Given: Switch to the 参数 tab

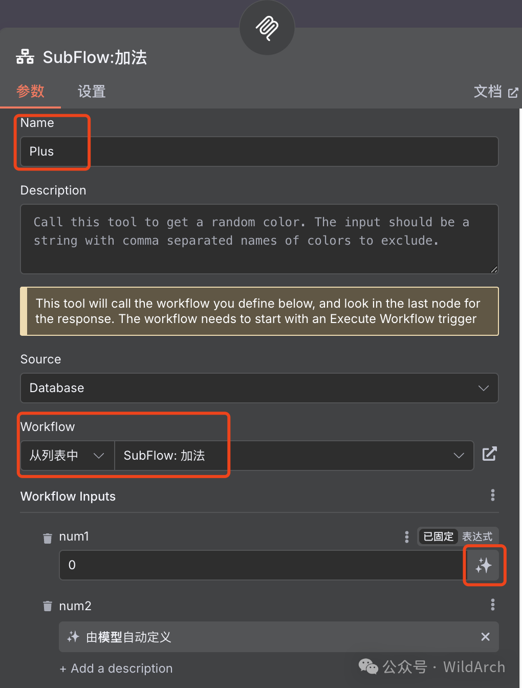Looking at the screenshot, I should pos(31,92).
